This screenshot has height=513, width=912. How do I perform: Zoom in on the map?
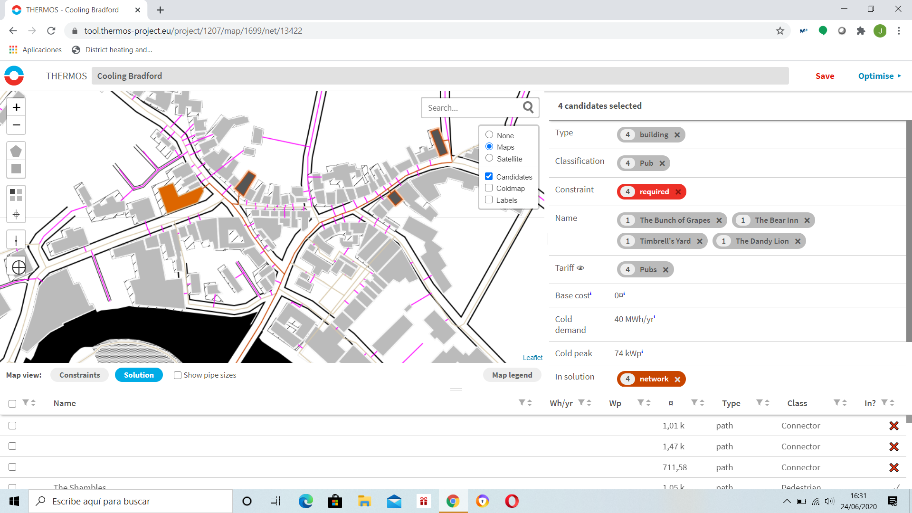point(16,107)
